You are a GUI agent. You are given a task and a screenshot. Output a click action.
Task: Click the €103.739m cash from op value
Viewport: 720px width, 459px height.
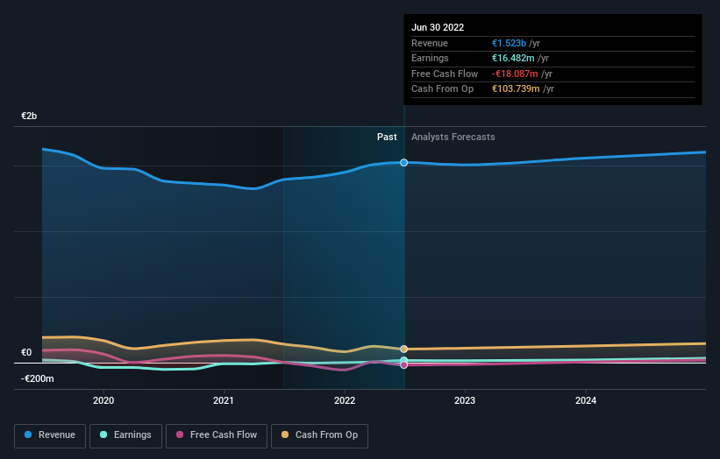[x=516, y=89]
